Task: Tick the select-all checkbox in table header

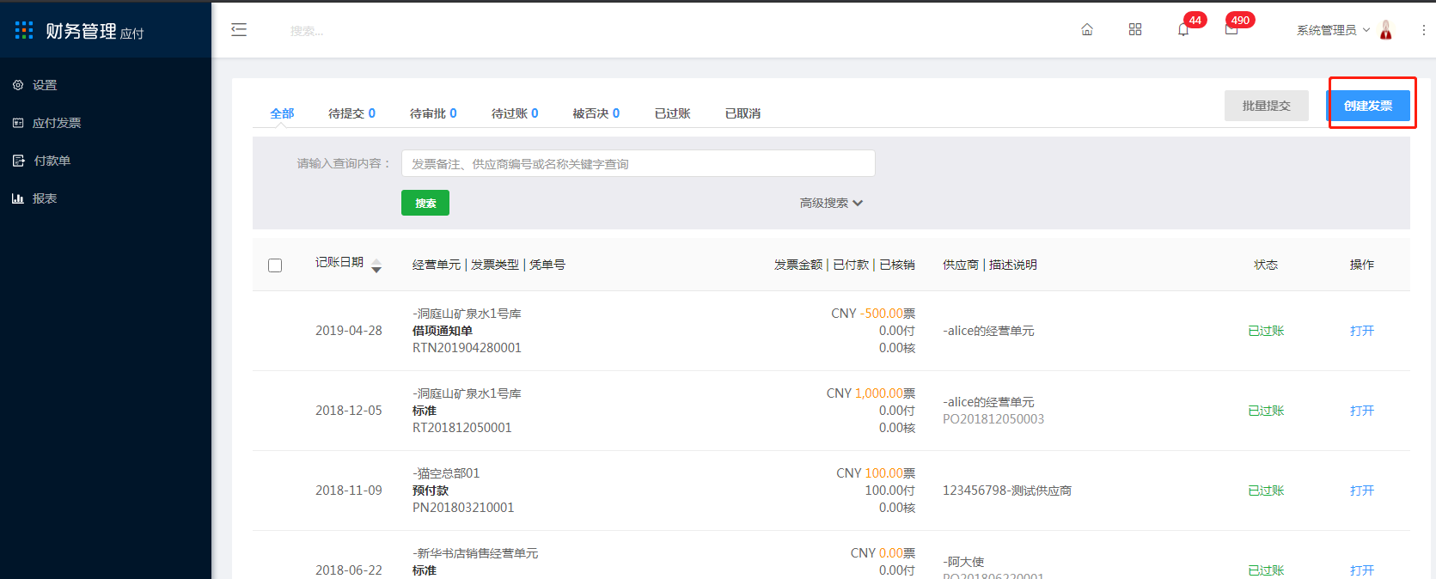Action: click(275, 265)
